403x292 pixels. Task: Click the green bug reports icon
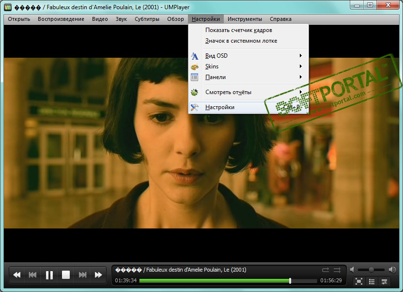[x=195, y=92]
